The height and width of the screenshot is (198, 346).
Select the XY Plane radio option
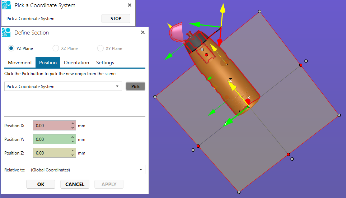point(110,48)
